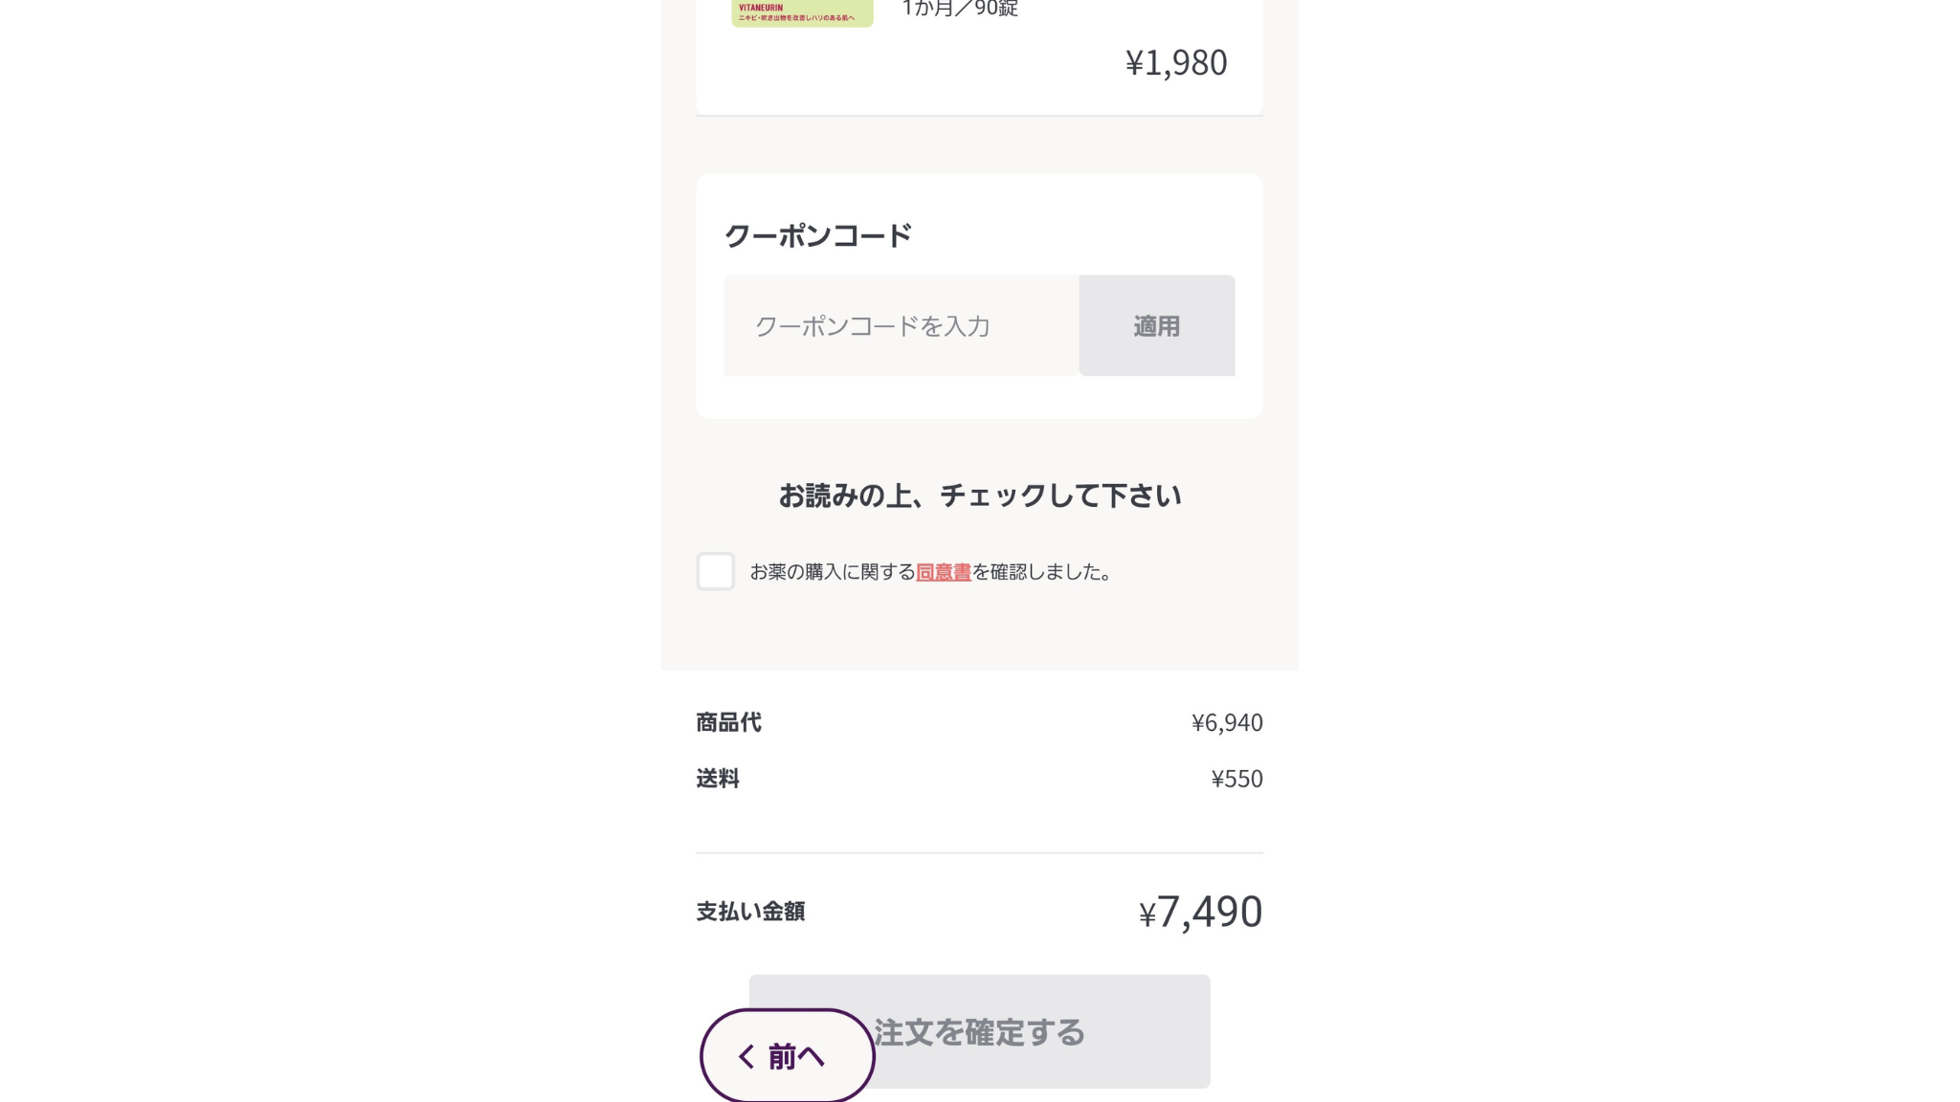
Task: Click the left chevron icon beside 前へ
Action: 746,1056
